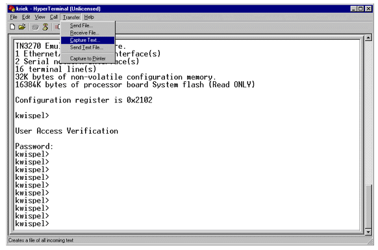Image resolution: width=378 pixels, height=250 pixels.
Task: Open the View menu
Action: [x=40, y=17]
